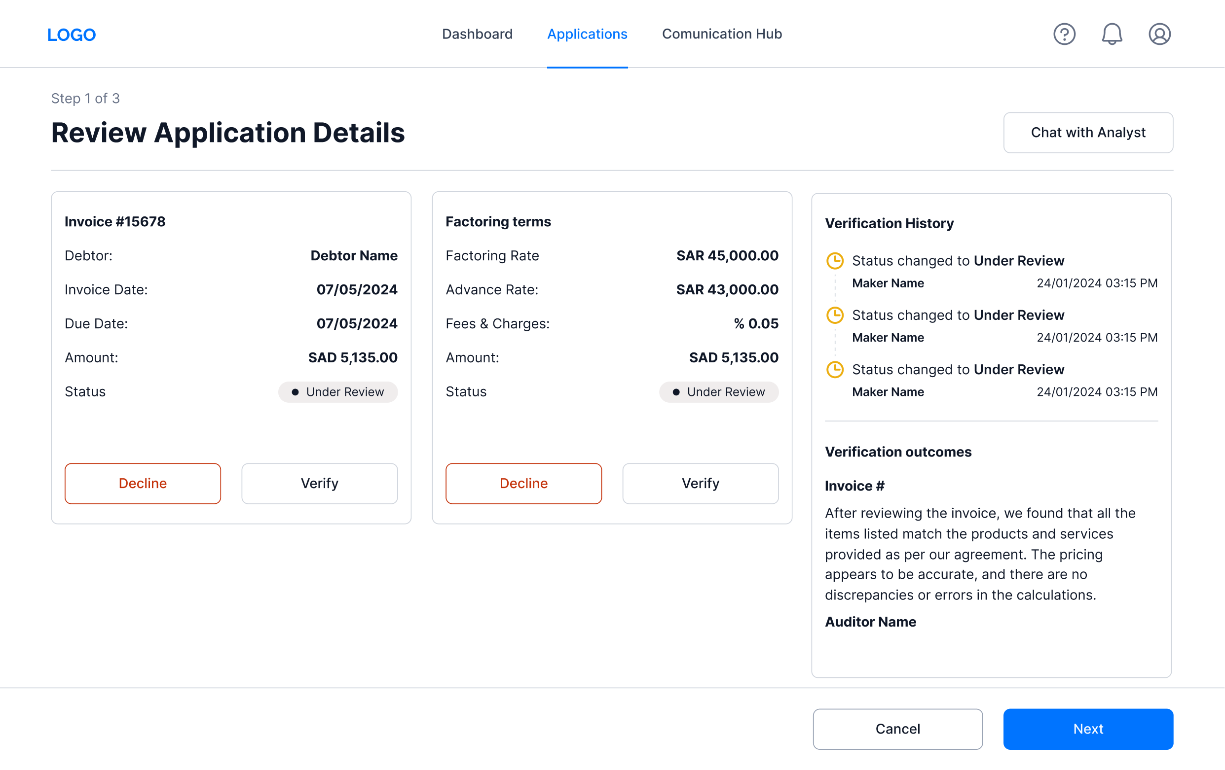Screen dimensions: 1225x770
Task: Decline invoice #15678
Action: click(x=143, y=484)
